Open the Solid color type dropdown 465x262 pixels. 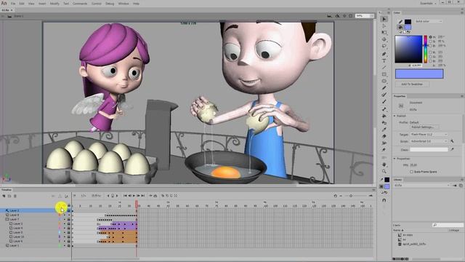429,21
